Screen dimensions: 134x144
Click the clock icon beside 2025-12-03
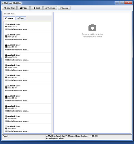tap(6, 98)
